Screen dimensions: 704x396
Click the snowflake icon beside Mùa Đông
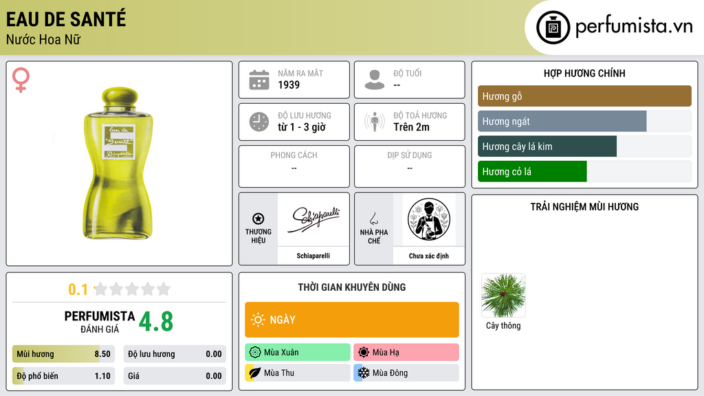364,373
